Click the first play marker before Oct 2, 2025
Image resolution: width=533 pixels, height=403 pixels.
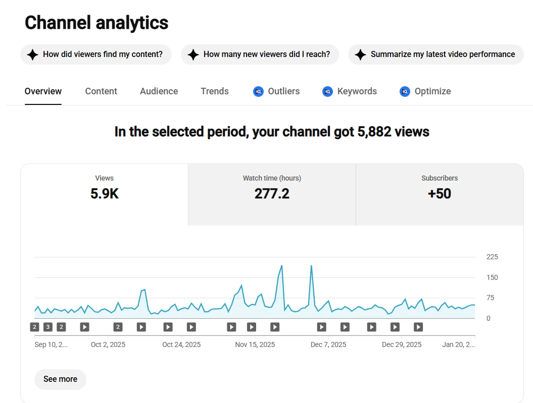85,327
